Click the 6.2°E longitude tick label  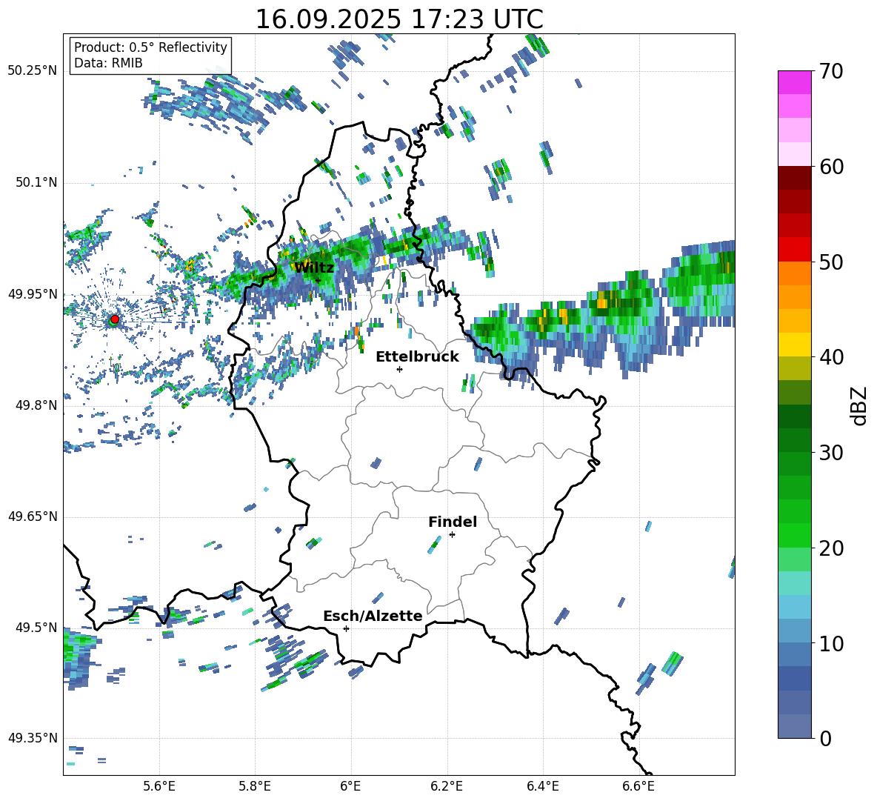(x=447, y=786)
